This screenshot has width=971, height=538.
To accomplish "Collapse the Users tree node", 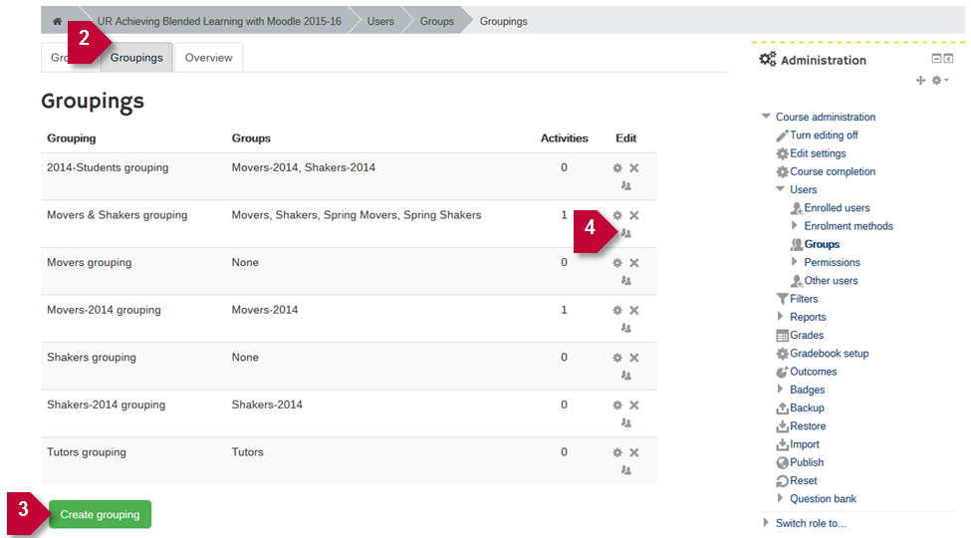I will click(x=780, y=189).
